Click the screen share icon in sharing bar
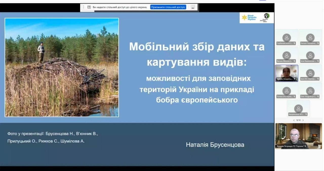Viewport: 324px width, 171px height. tap(89, 7)
